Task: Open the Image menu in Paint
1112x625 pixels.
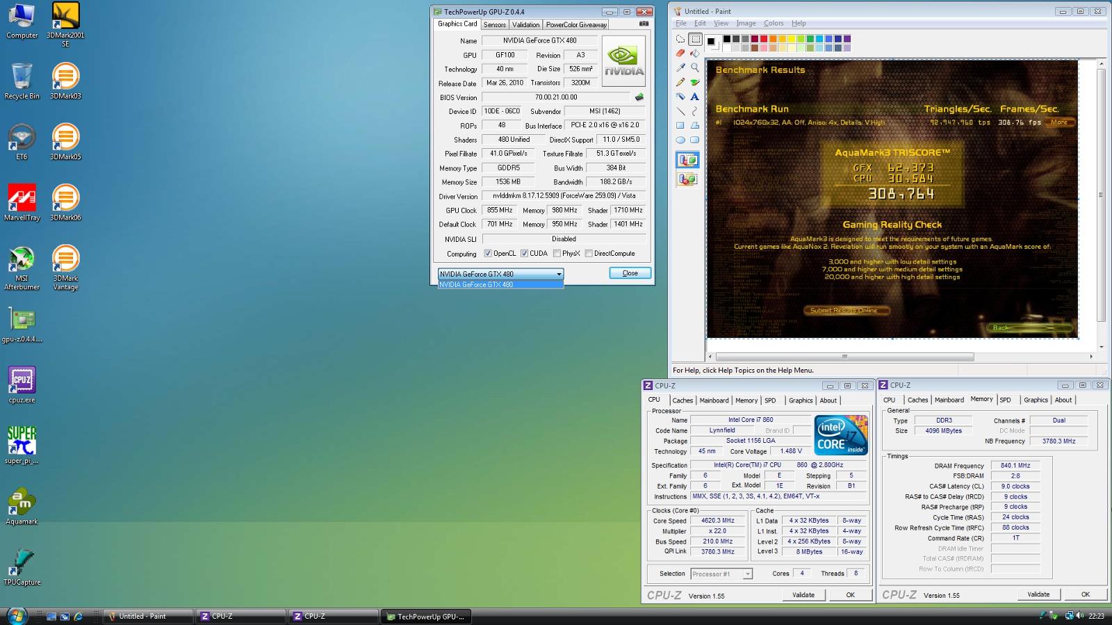Action: tap(746, 23)
